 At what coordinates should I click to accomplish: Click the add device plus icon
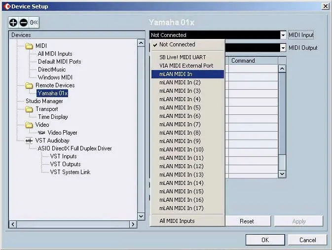[x=13, y=23]
